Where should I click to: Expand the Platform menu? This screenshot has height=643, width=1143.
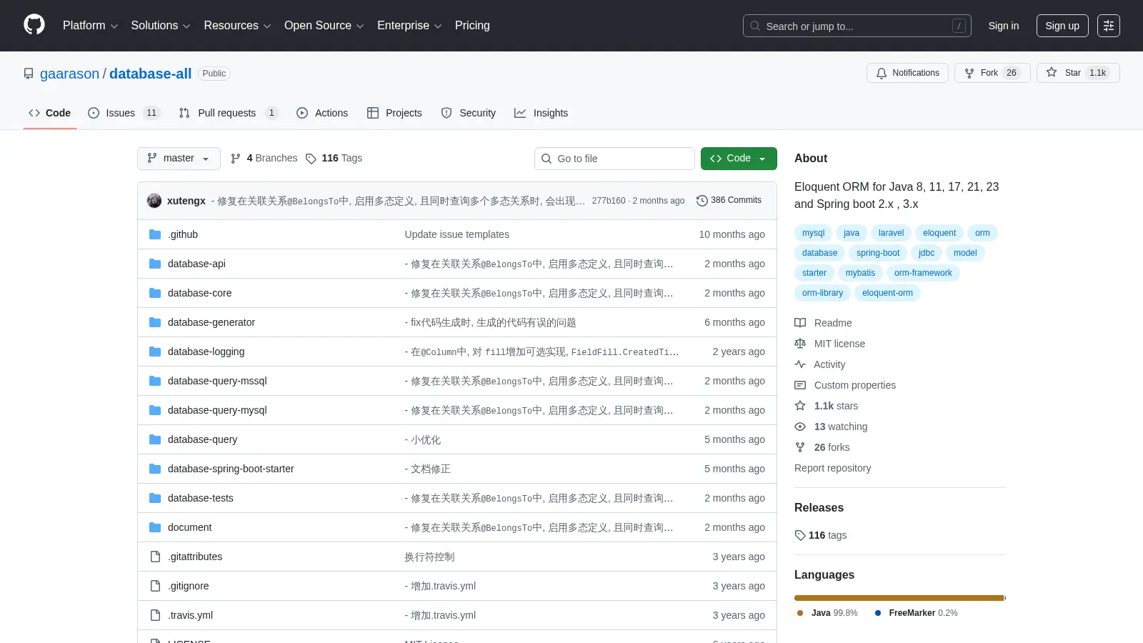(x=90, y=26)
